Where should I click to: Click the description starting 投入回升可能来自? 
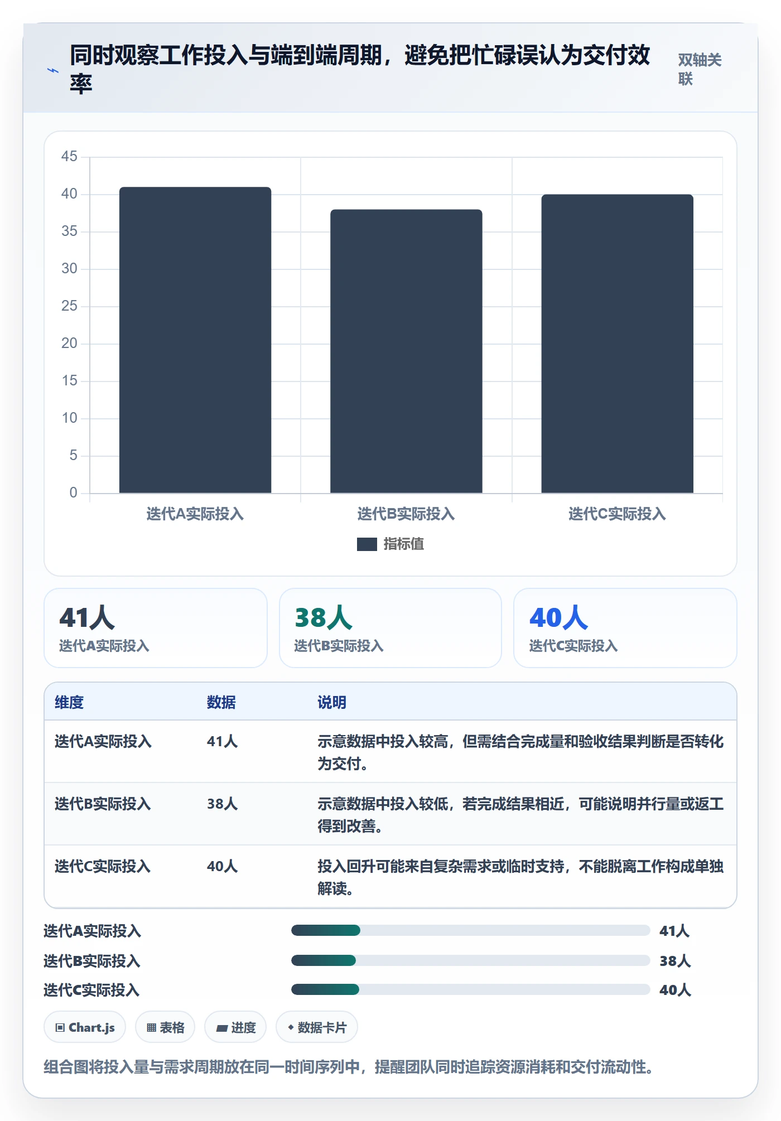coord(520,877)
